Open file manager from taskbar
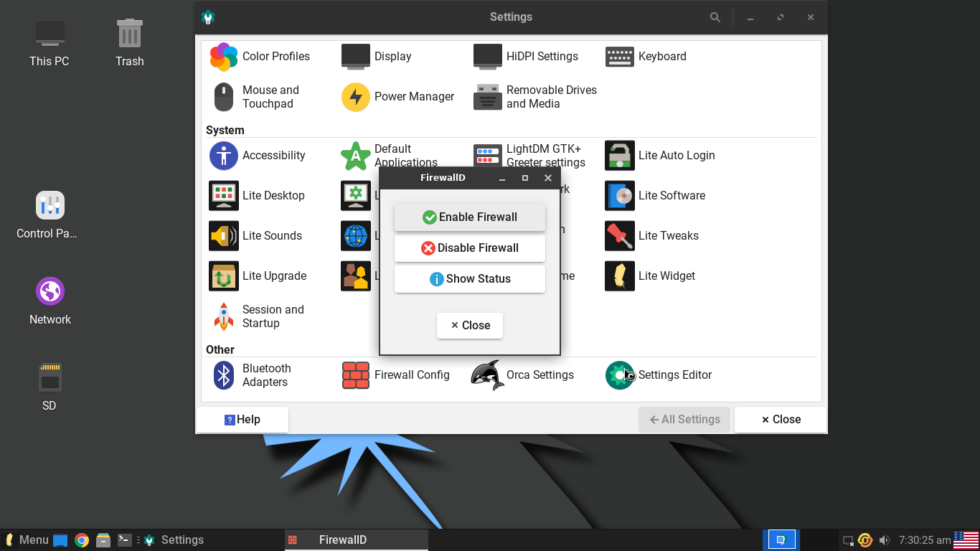Image resolution: width=980 pixels, height=551 pixels. click(103, 540)
